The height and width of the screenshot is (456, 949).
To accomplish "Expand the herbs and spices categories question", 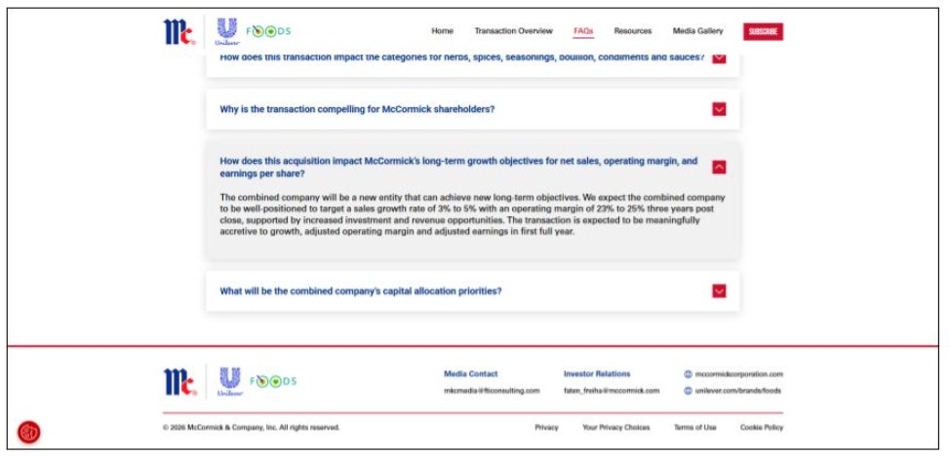I will pos(719,57).
